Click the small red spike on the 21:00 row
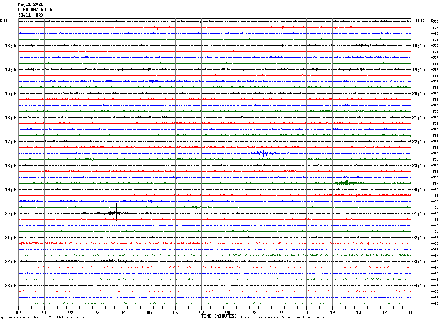The image size is (440, 322). [x=368, y=243]
